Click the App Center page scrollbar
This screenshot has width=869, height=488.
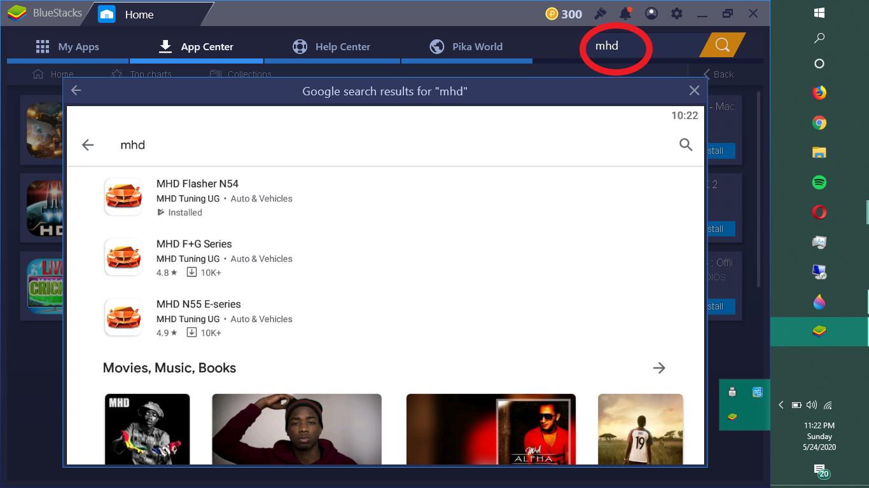758,189
